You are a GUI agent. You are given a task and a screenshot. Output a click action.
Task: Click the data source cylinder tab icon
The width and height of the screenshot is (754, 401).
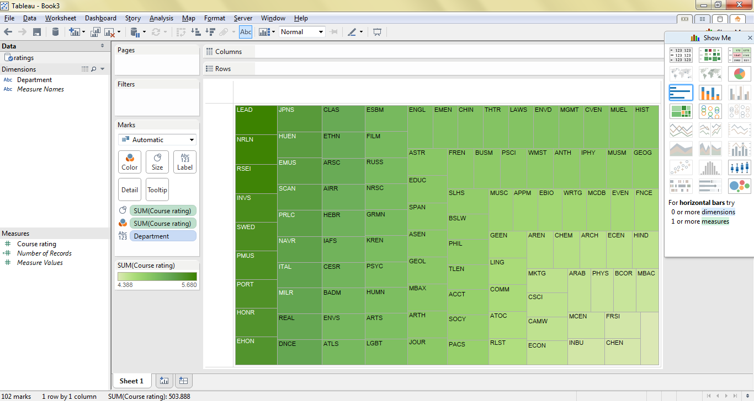coord(720,19)
